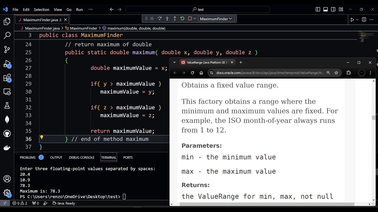Go back with title bar arrow

point(112,9)
